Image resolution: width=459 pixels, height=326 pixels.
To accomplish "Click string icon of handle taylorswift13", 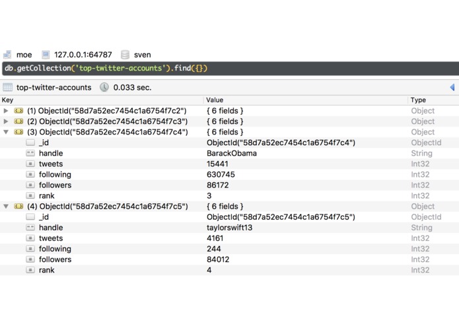I will 30,227.
